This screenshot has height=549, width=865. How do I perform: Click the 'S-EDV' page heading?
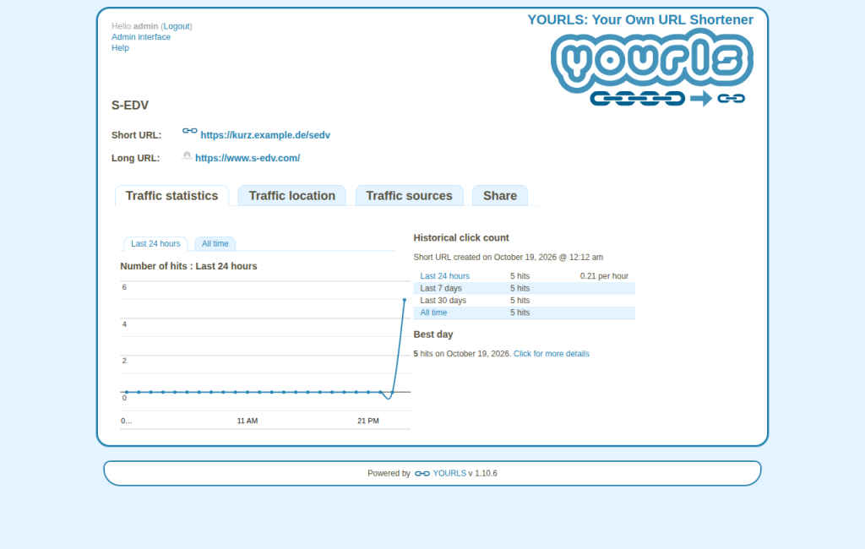pos(130,106)
